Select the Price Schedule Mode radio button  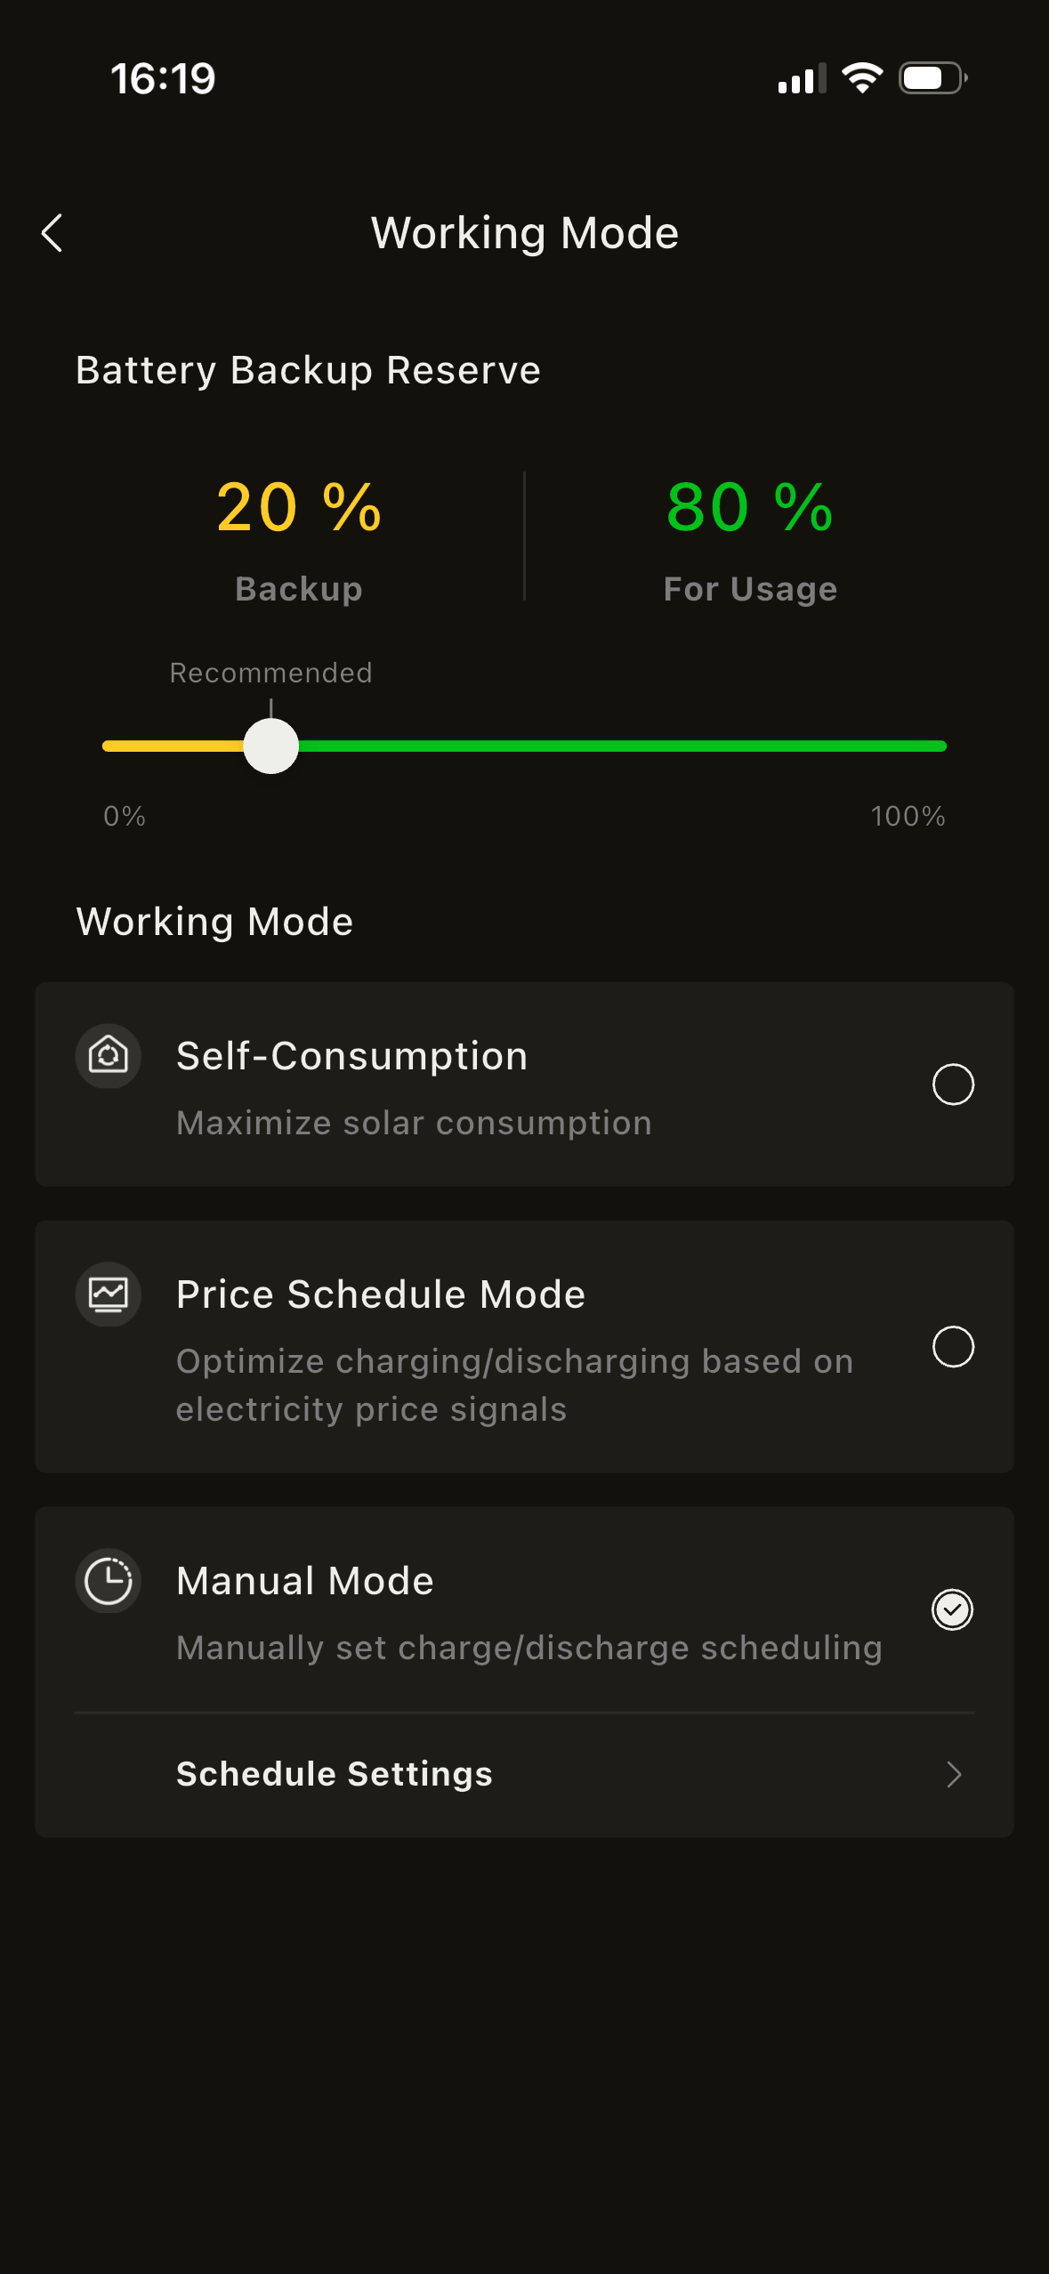953,1347
